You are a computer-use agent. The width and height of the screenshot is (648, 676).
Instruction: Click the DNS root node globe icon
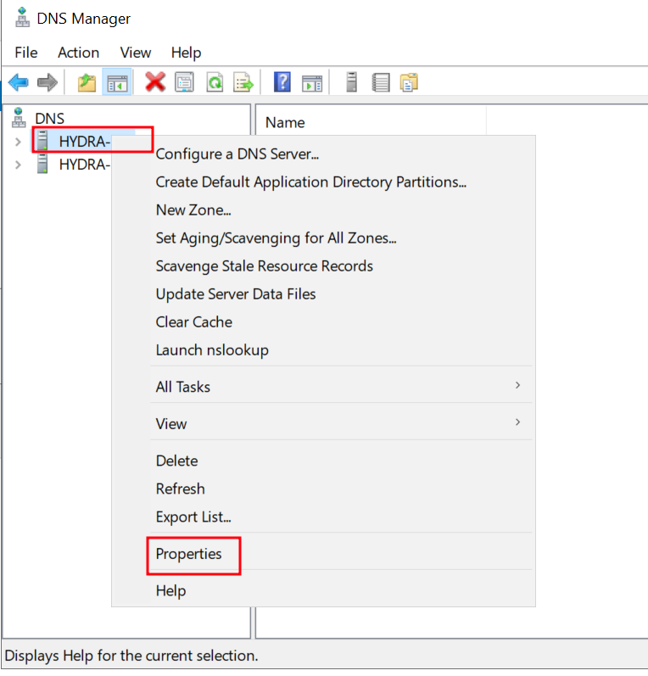19,117
